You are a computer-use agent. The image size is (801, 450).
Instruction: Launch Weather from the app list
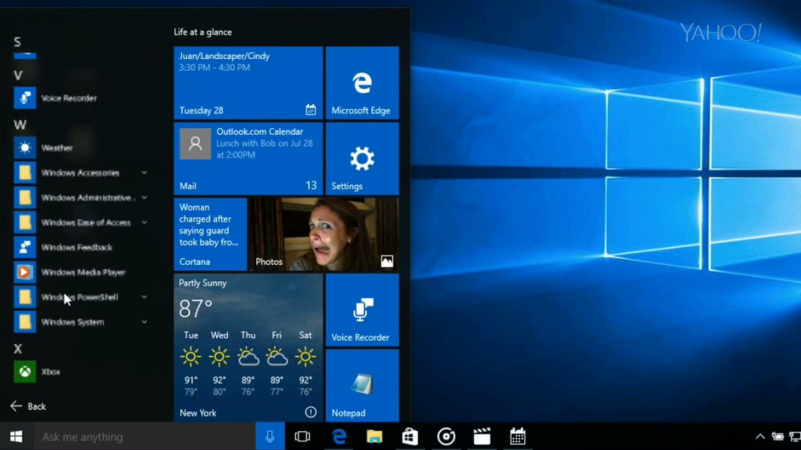(57, 148)
